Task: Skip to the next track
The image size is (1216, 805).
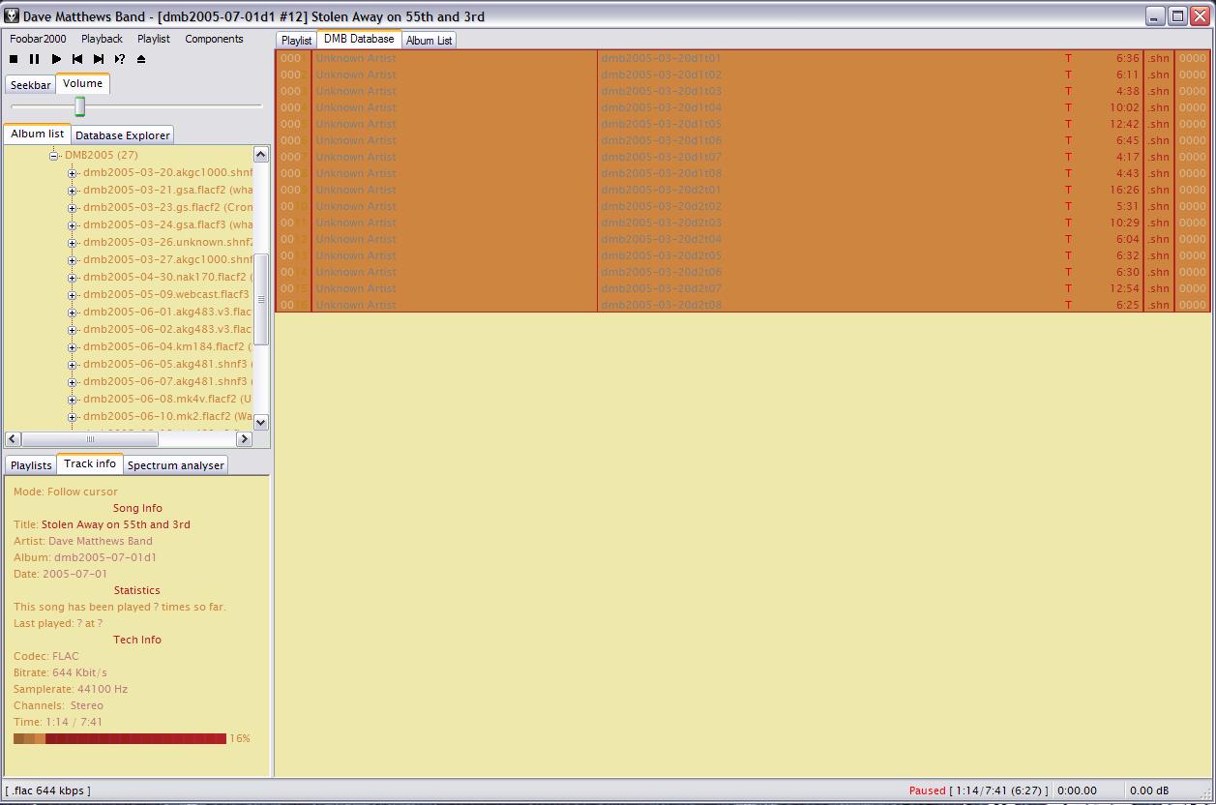Action: [99, 59]
